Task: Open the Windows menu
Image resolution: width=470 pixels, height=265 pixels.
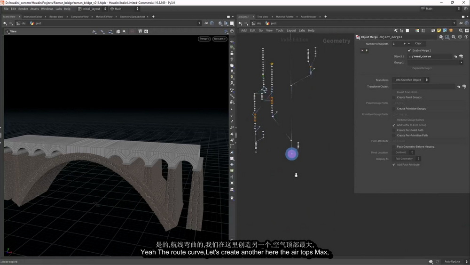Action: 47,8
